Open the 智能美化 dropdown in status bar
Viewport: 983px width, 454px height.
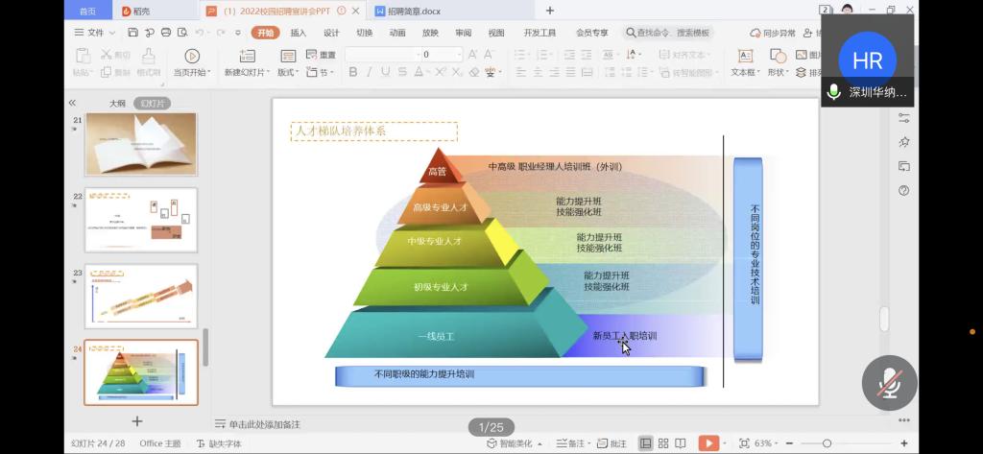pos(515,443)
